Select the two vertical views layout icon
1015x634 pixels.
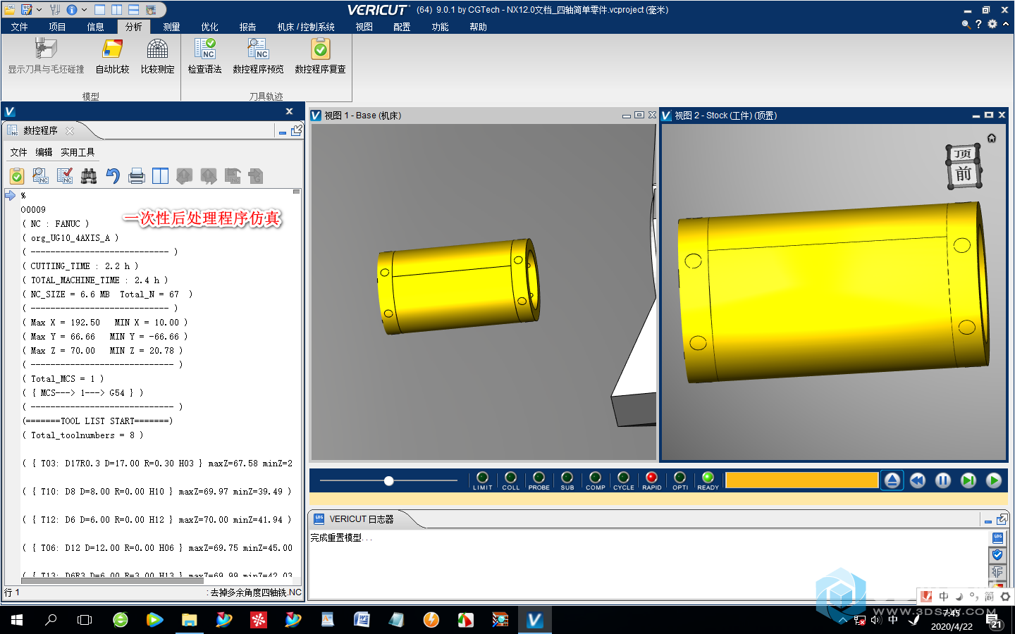coord(116,10)
